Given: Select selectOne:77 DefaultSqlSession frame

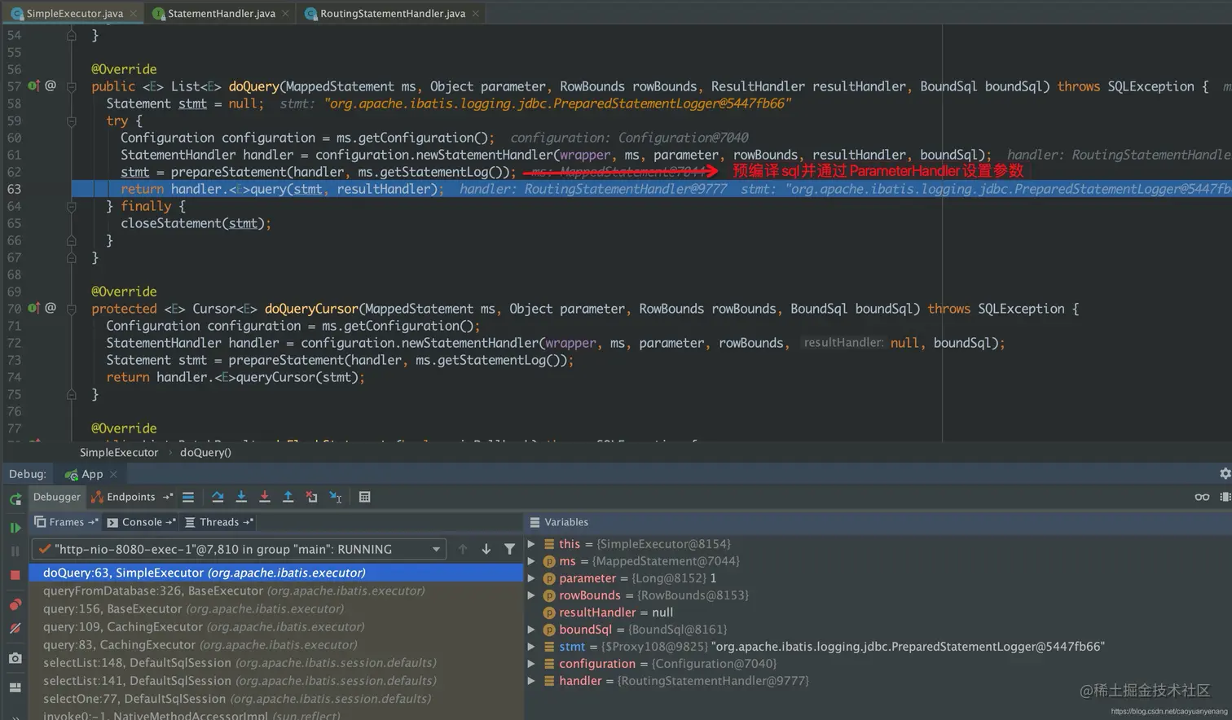Looking at the screenshot, I should (x=275, y=698).
